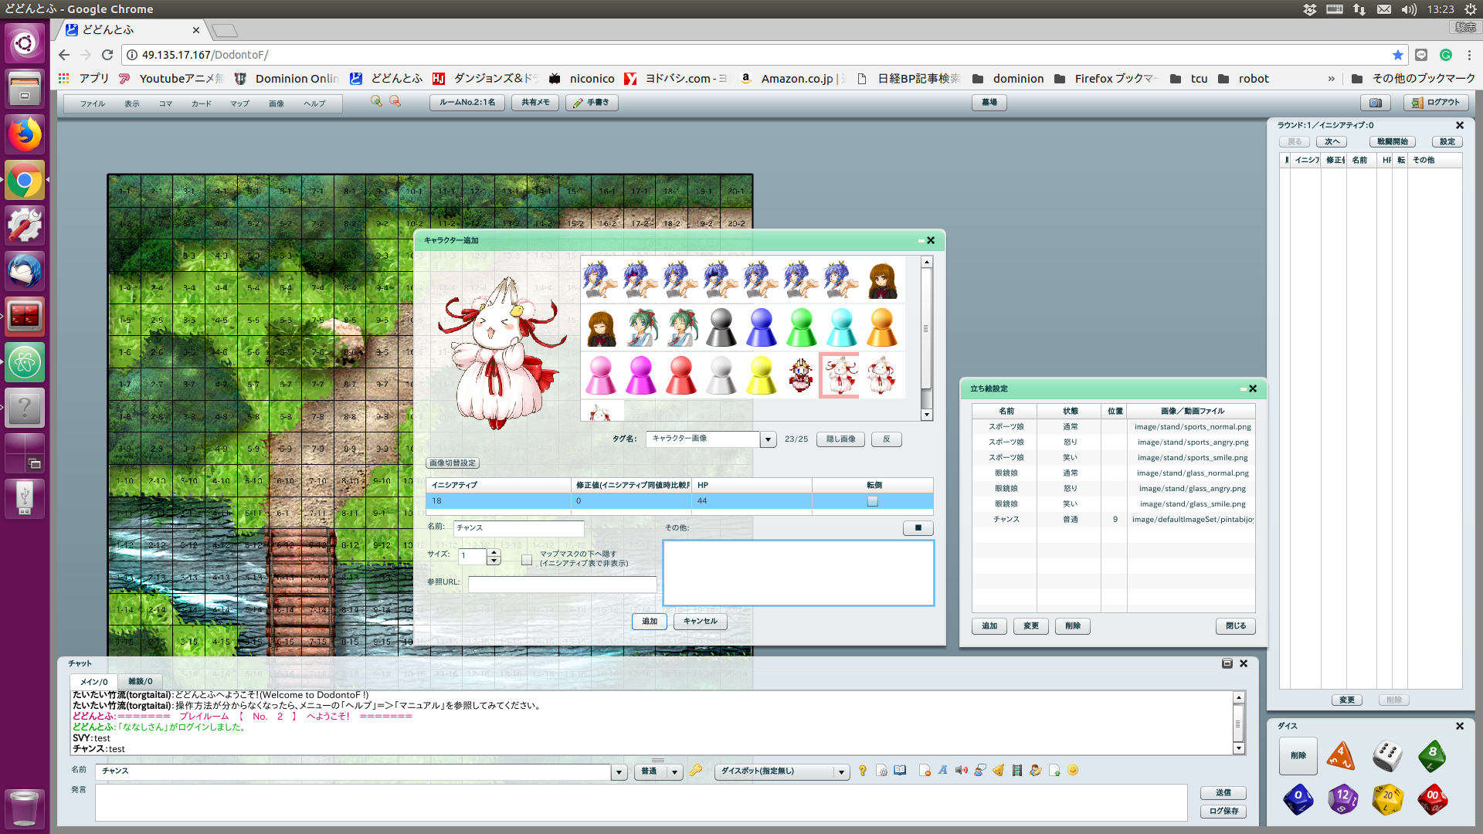Check the 転倒 checkbox in character dialog
The height and width of the screenshot is (834, 1483).
[872, 500]
